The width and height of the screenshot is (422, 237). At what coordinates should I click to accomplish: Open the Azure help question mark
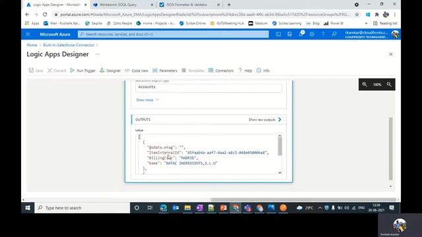tap(323, 34)
